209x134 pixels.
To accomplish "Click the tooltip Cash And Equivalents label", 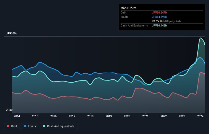I will point(134,25).
